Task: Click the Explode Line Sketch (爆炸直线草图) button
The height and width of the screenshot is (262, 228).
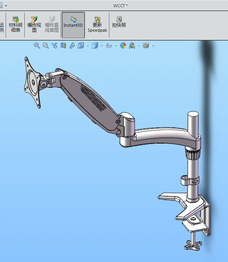Action: tap(52, 24)
